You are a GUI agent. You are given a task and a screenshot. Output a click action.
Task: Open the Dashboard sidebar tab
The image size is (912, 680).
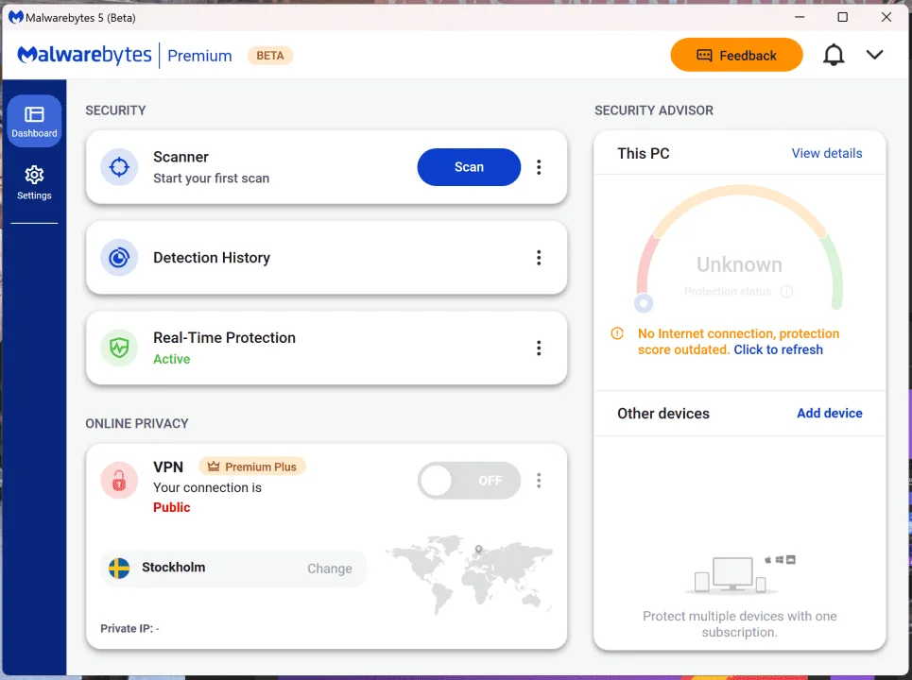point(34,121)
